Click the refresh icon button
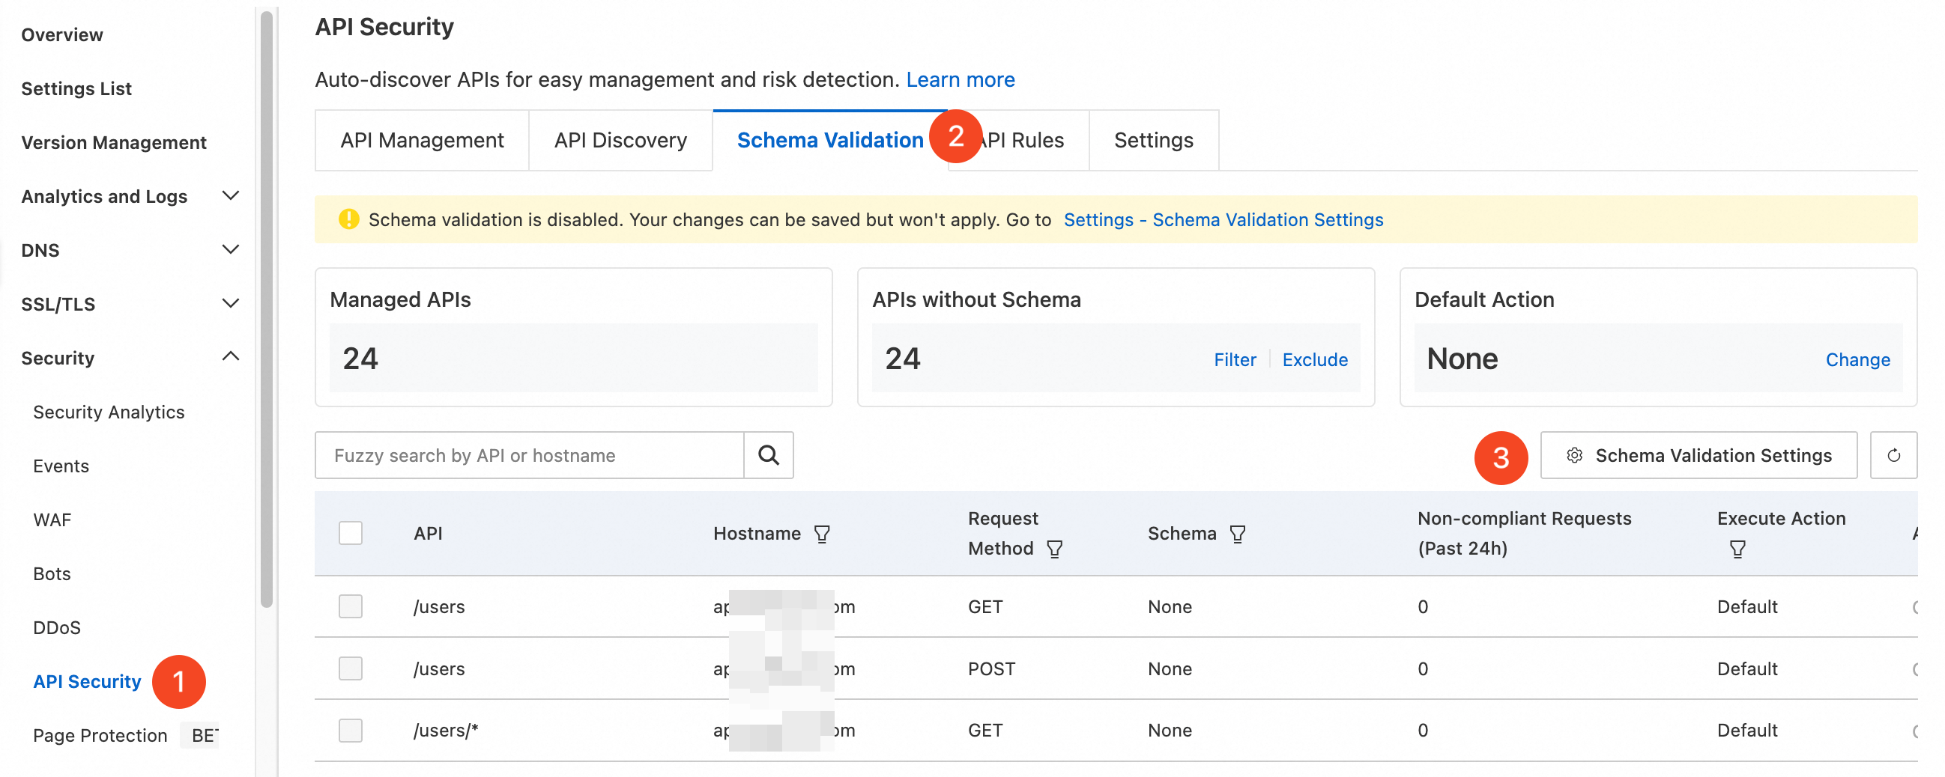The image size is (1945, 777). click(1893, 455)
